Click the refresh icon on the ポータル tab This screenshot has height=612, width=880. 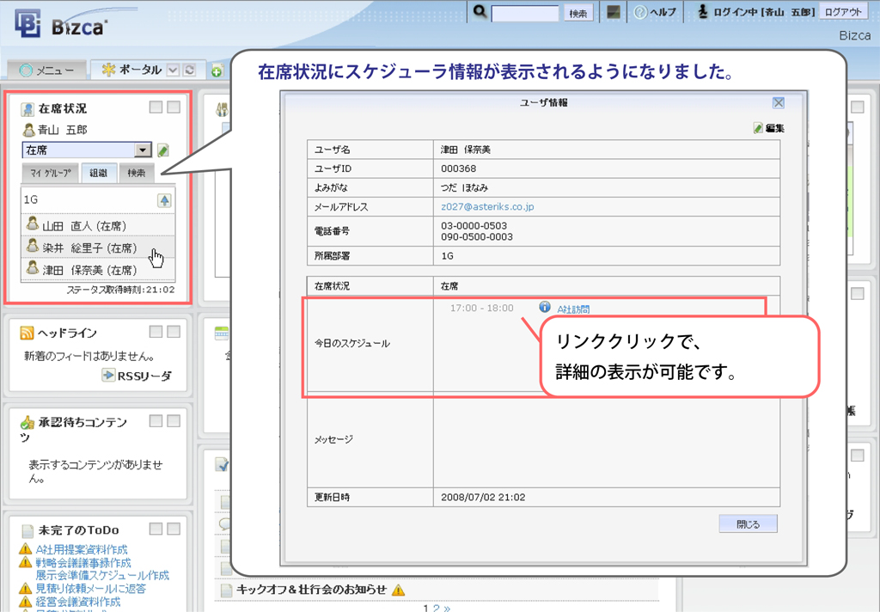[190, 70]
